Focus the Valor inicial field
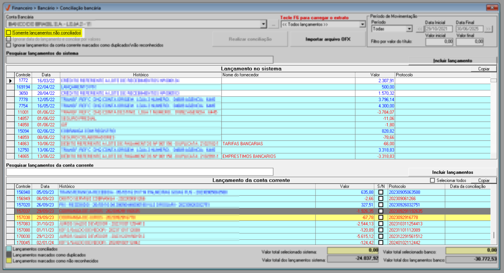 pyautogui.click(x=439, y=42)
